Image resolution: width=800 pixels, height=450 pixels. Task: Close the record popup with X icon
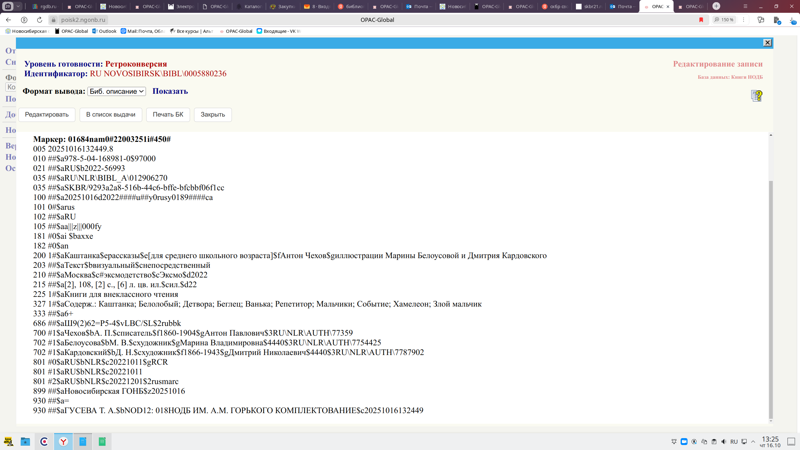click(x=767, y=43)
